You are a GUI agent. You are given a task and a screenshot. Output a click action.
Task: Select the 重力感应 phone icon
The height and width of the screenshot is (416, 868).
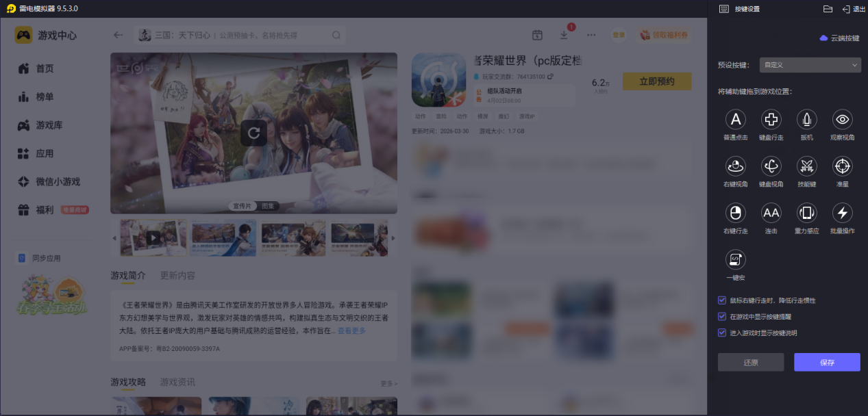(807, 213)
